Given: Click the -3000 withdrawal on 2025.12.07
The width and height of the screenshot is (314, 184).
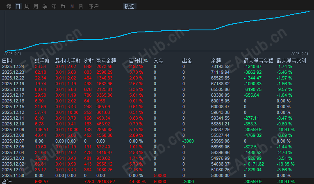Looking at the screenshot, I should tap(188, 141).
